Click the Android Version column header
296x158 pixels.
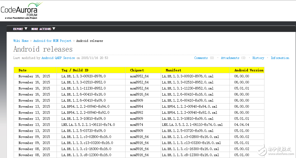249,70
